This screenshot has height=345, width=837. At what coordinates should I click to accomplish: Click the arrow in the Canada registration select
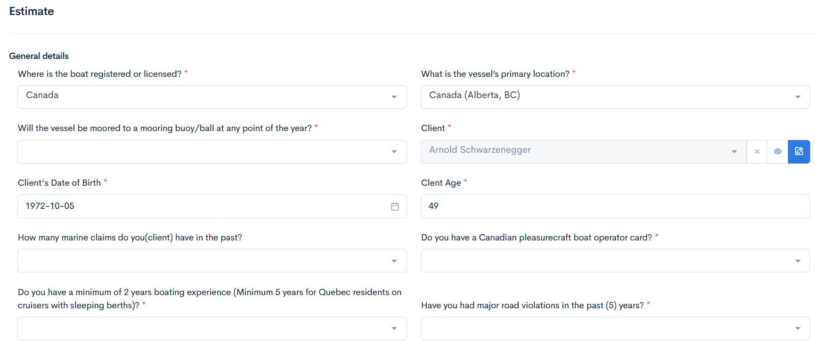click(x=394, y=97)
